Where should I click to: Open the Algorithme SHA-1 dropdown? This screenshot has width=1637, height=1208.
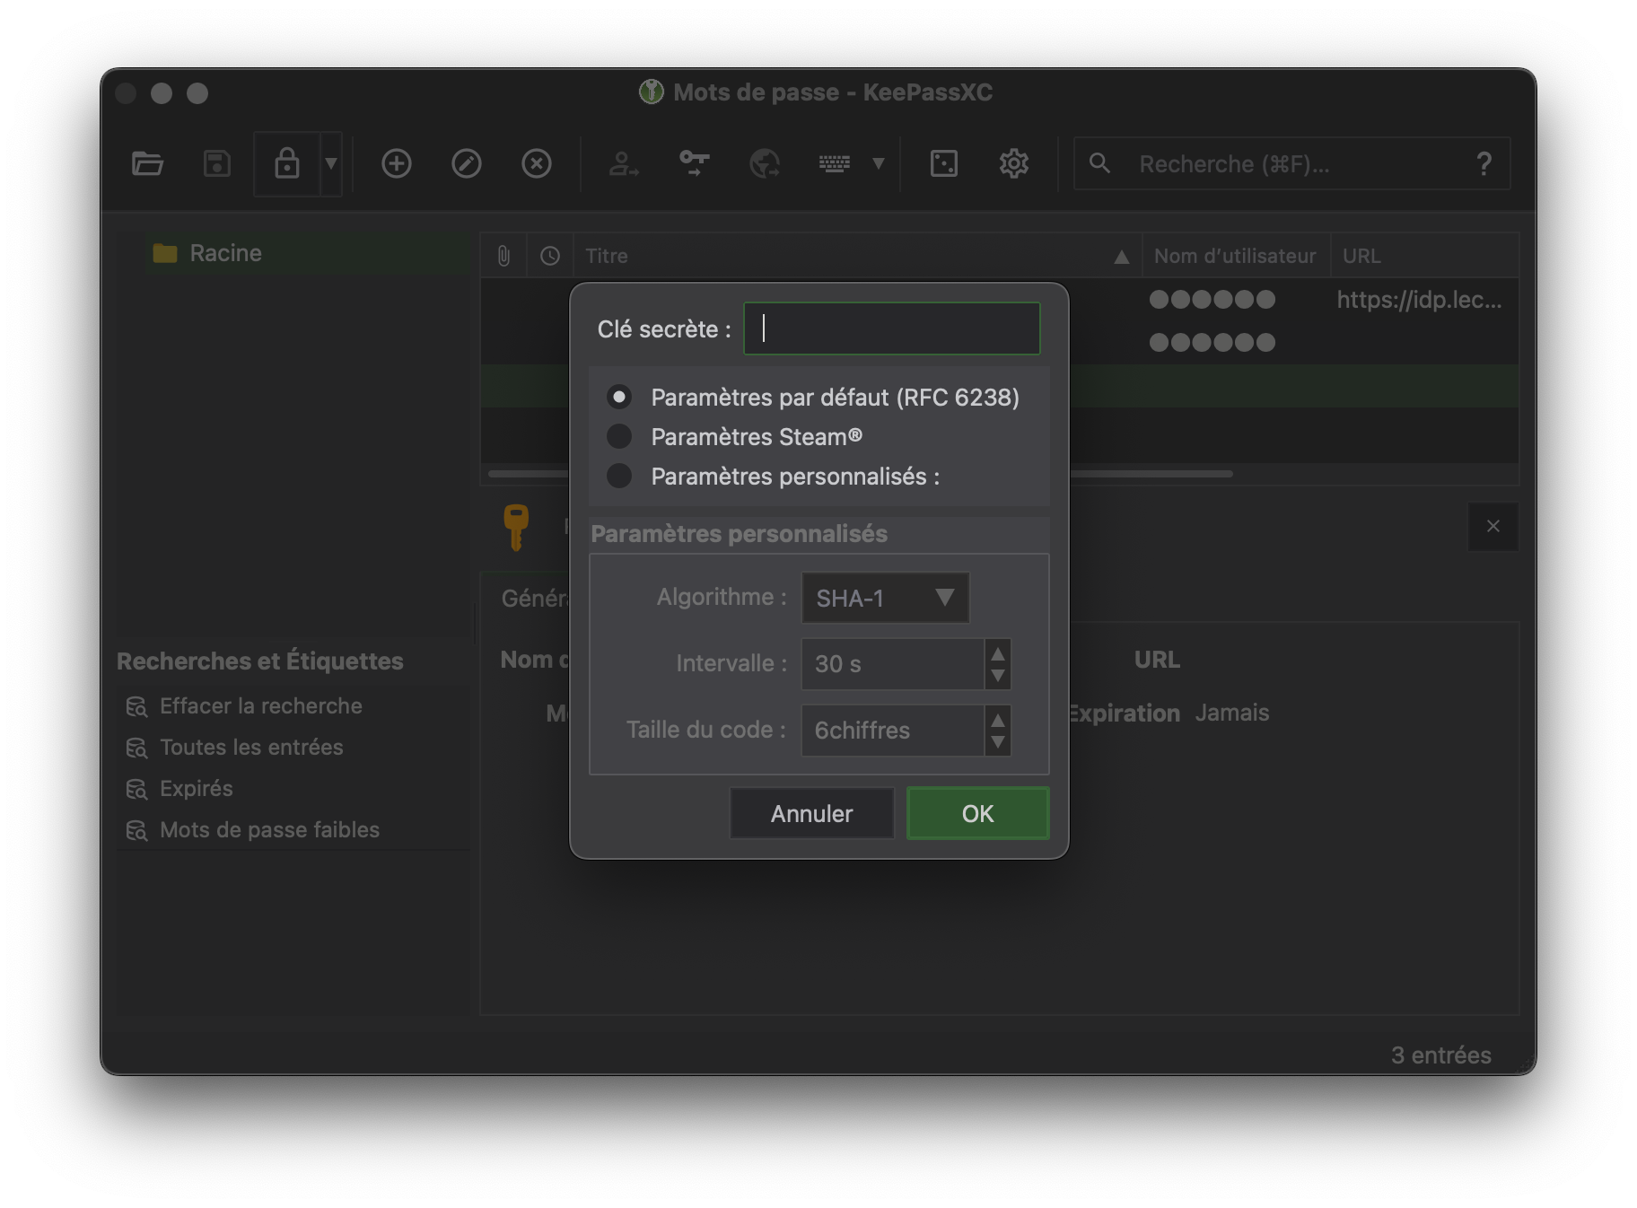tap(885, 598)
